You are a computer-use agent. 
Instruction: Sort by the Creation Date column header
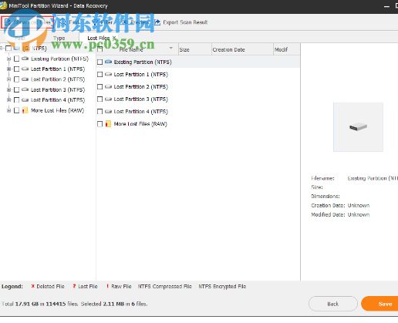point(242,49)
